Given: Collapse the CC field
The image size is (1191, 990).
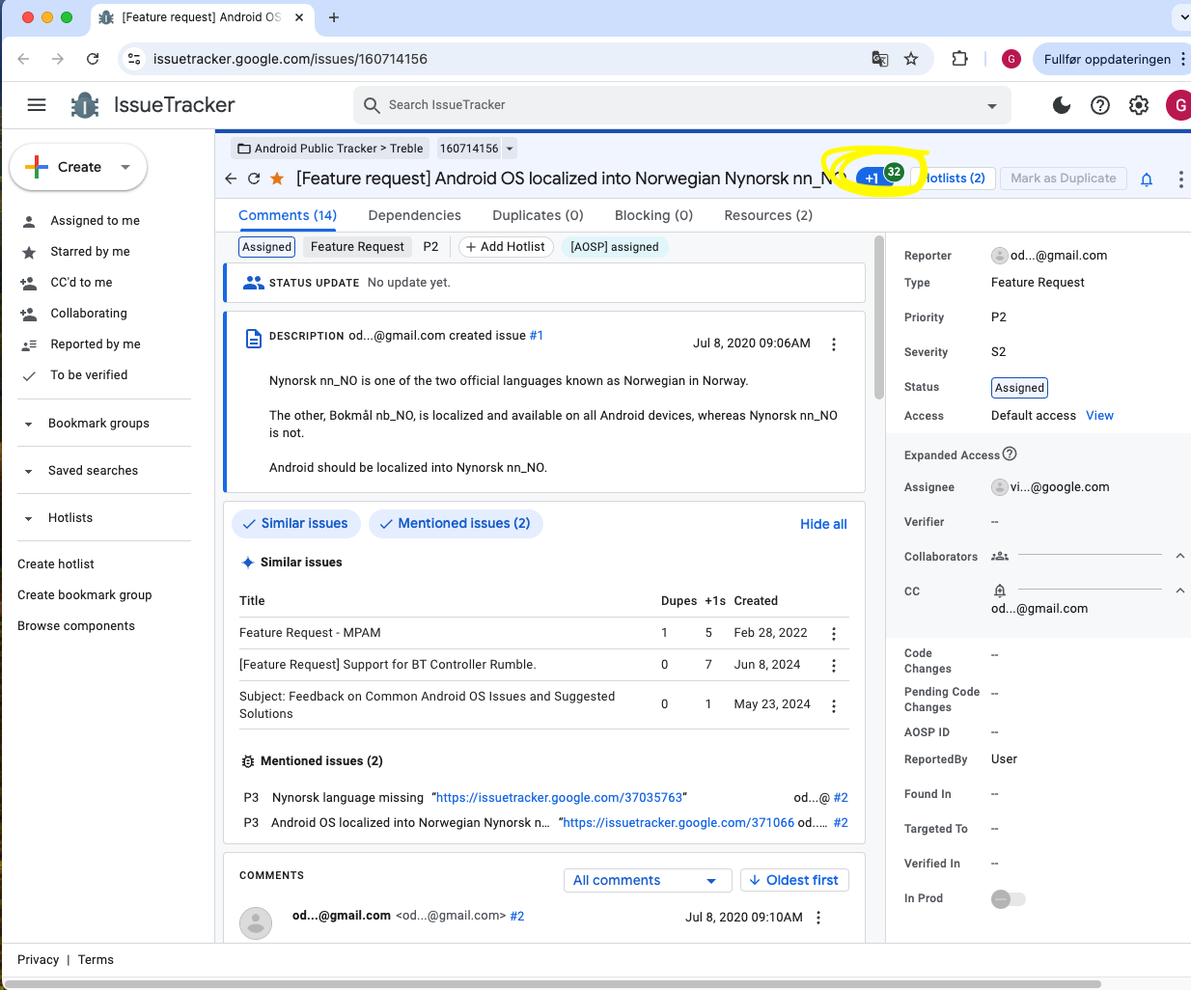Looking at the screenshot, I should click(x=1179, y=591).
